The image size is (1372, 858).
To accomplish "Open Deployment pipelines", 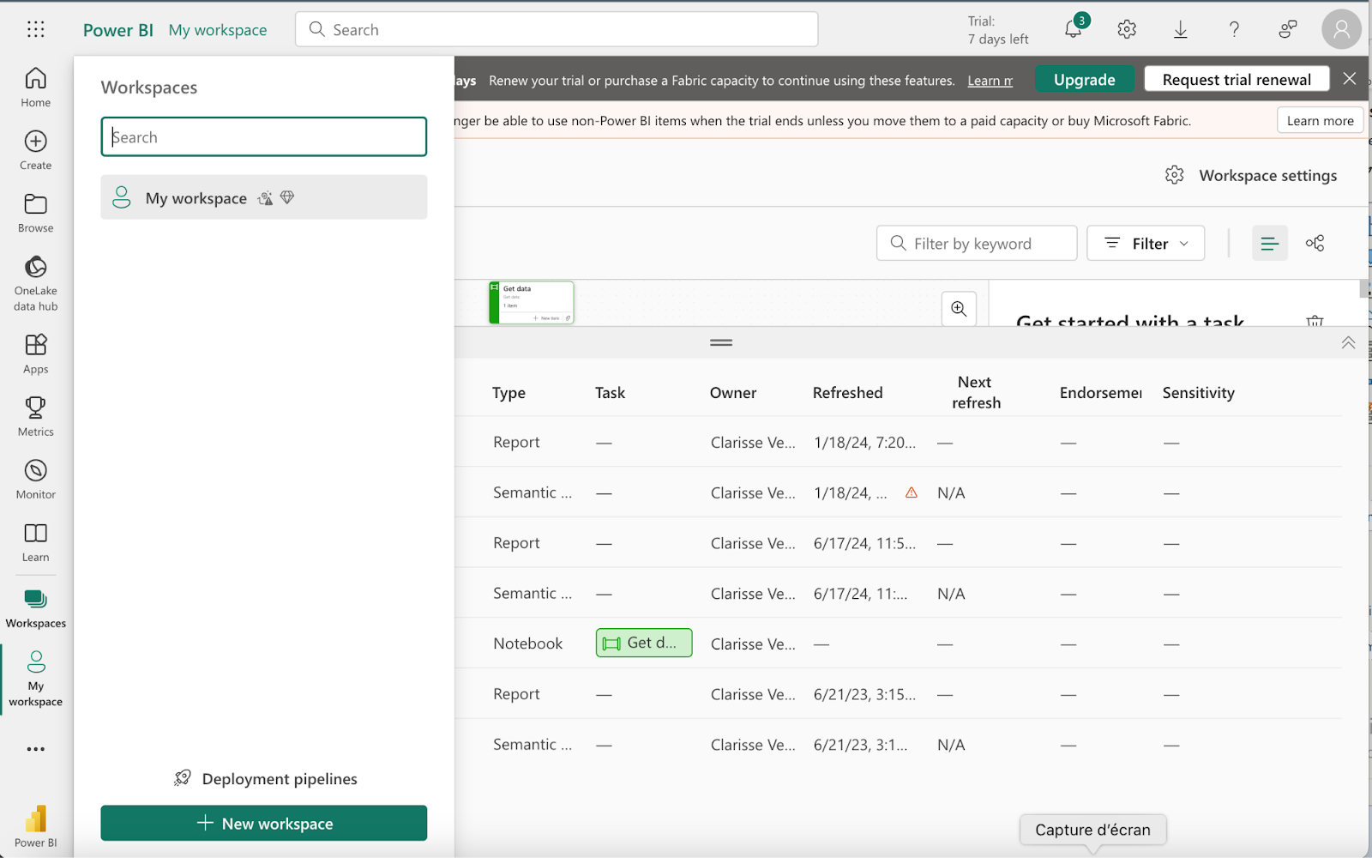I will [265, 778].
